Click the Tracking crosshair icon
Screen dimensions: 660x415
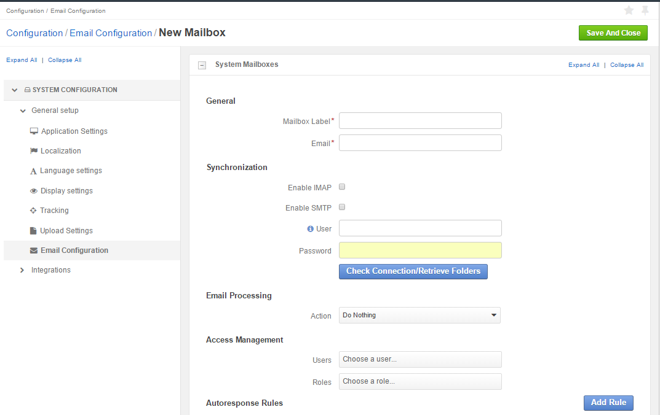[x=33, y=211]
